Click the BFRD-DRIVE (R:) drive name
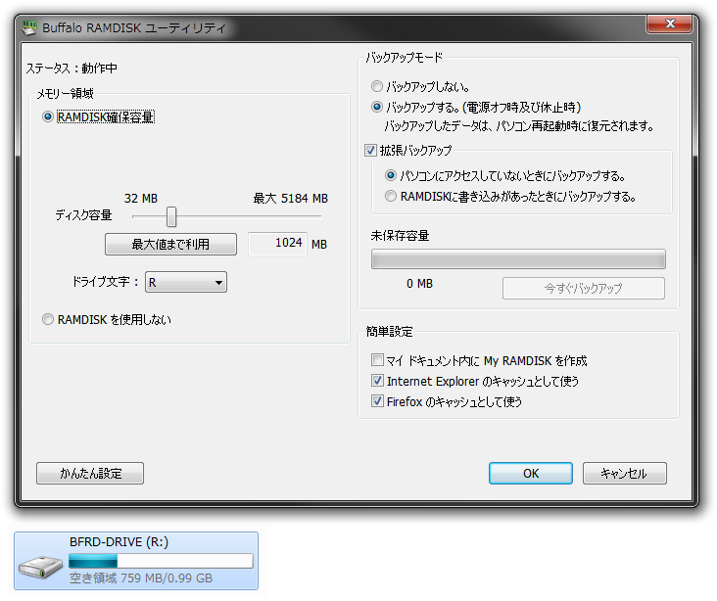Screen dimensions: 717x601 click(x=119, y=542)
